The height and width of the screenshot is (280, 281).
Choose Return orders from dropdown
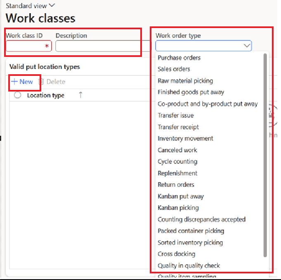click(176, 185)
